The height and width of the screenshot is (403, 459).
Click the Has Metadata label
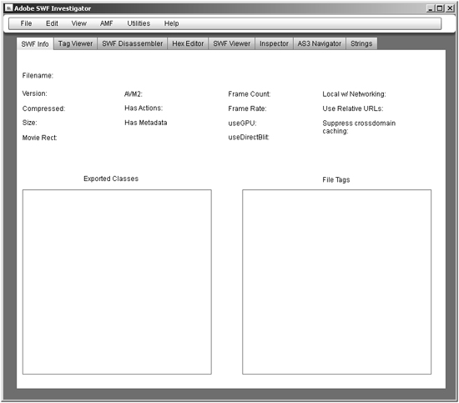[146, 123]
